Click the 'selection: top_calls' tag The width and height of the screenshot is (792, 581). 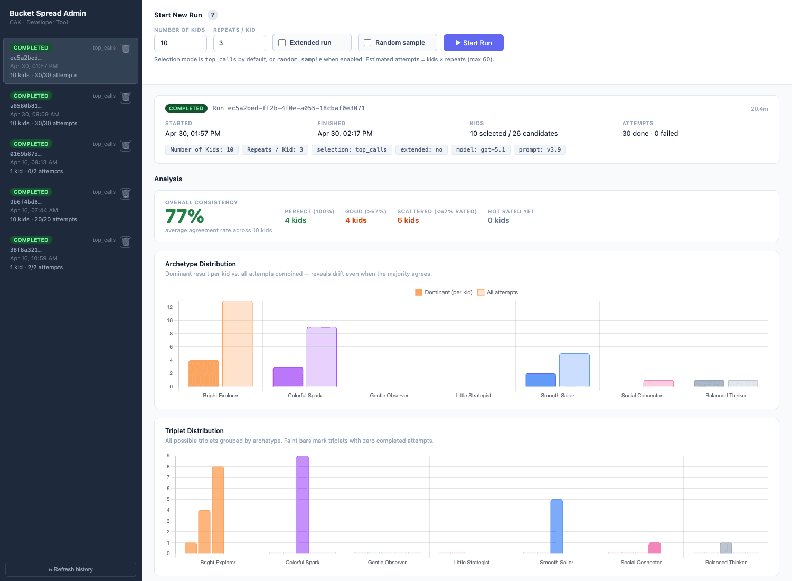pyautogui.click(x=352, y=149)
